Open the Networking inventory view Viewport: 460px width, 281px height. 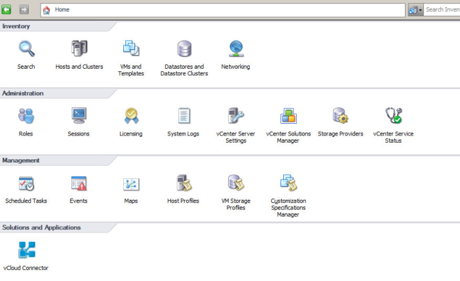pyautogui.click(x=236, y=48)
